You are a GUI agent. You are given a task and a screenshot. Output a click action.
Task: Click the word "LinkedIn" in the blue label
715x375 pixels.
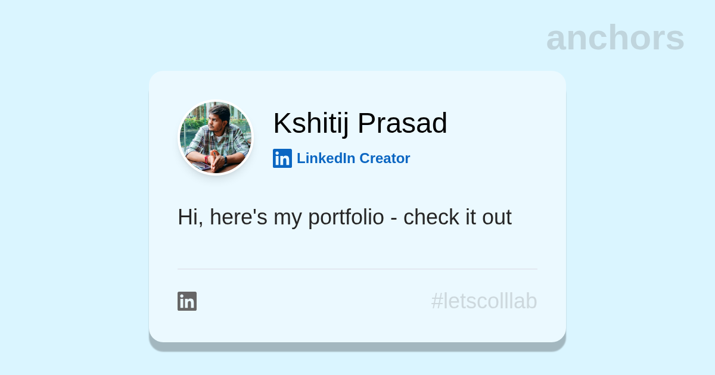(x=326, y=158)
